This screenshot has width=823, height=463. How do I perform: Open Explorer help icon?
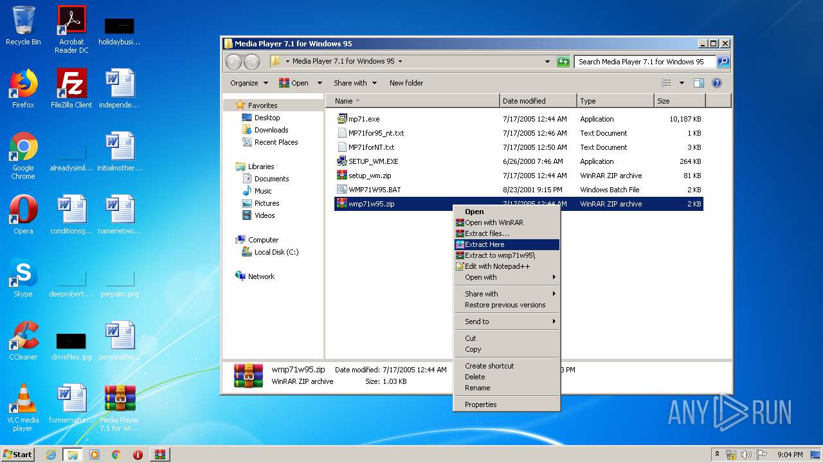tap(717, 83)
